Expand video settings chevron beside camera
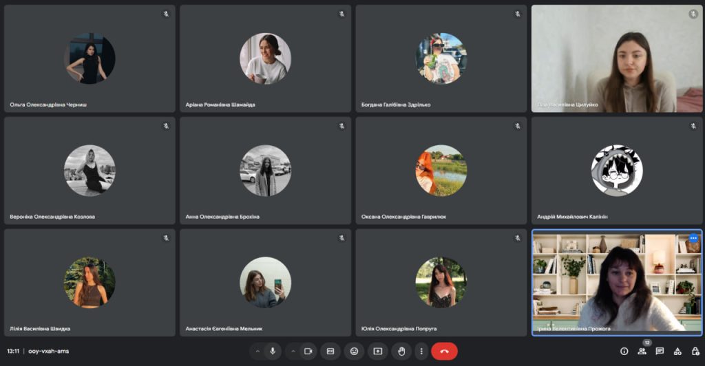 point(293,351)
